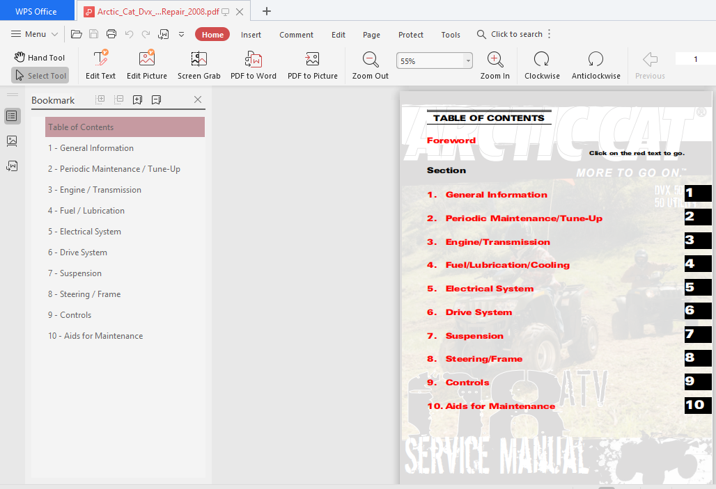
Task: Click the Undo arrow icon
Action: click(x=129, y=34)
